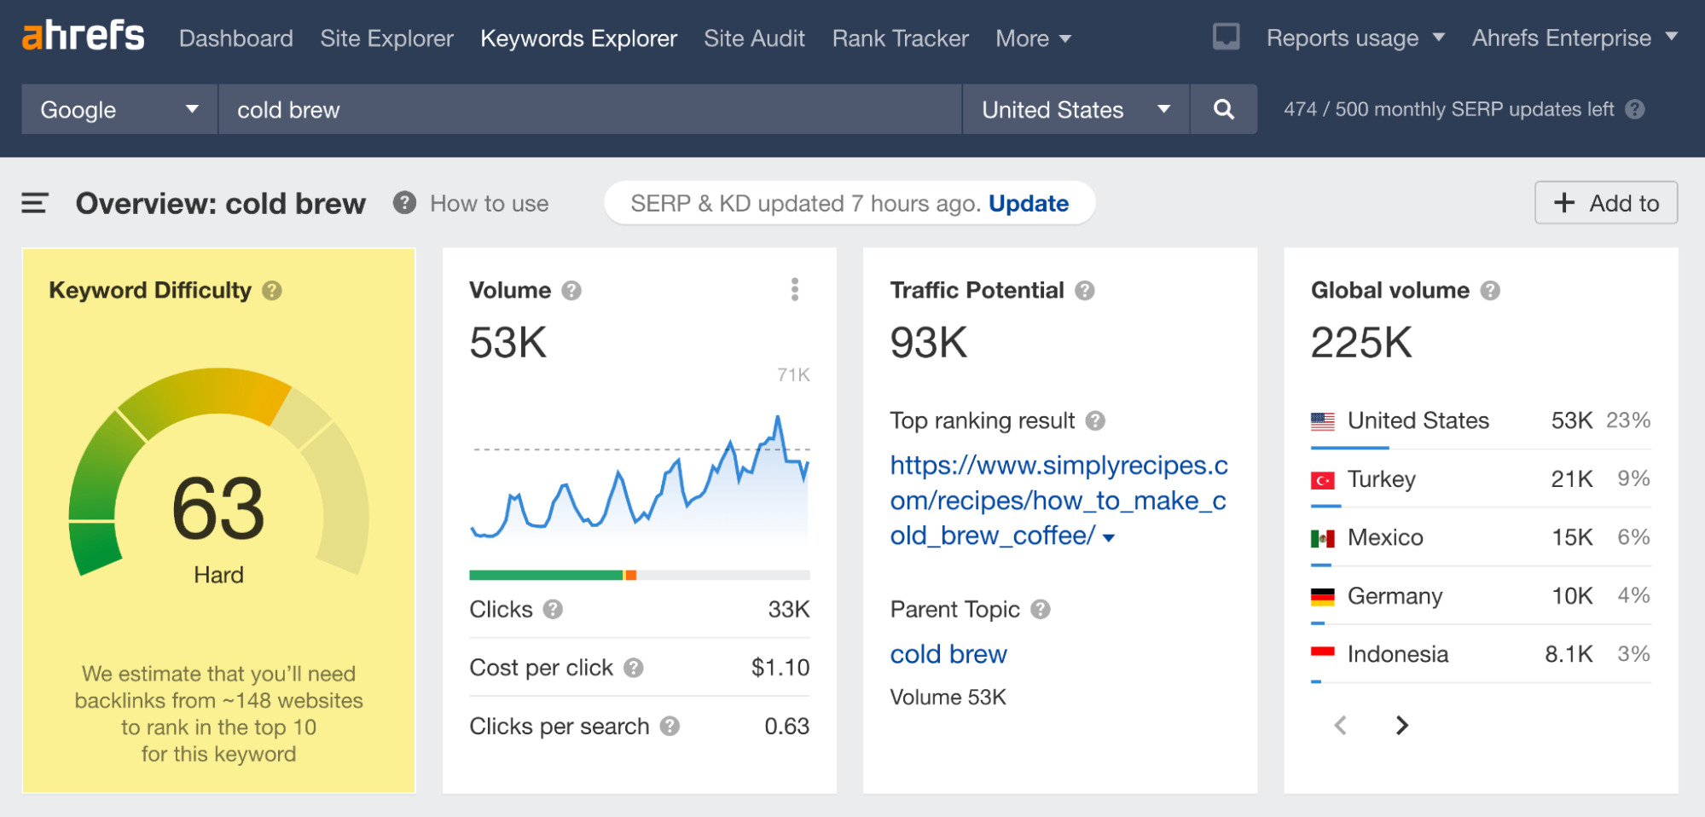The image size is (1705, 817).
Task: Click the clicks distribution bar
Action: (x=639, y=575)
